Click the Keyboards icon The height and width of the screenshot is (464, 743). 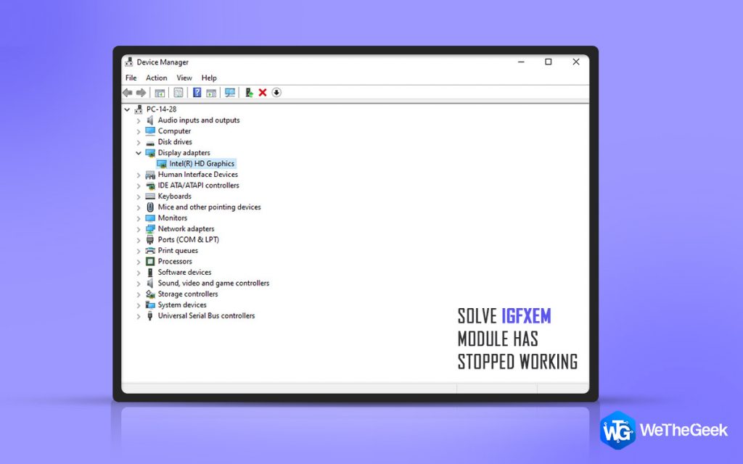tap(150, 196)
